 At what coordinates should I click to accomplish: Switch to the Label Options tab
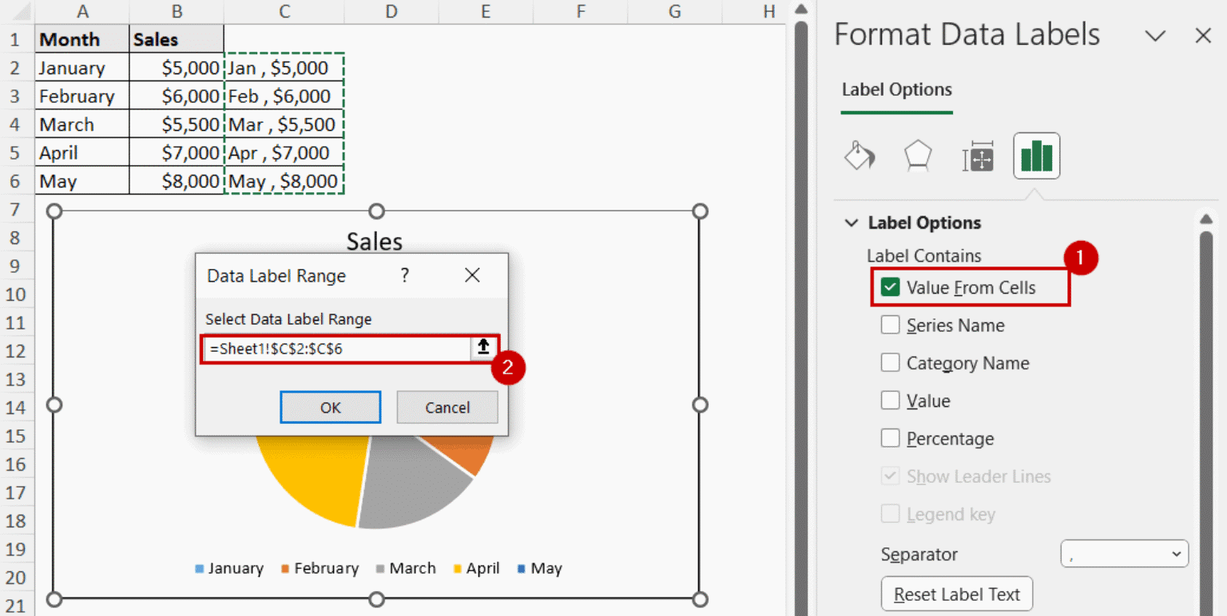(895, 89)
